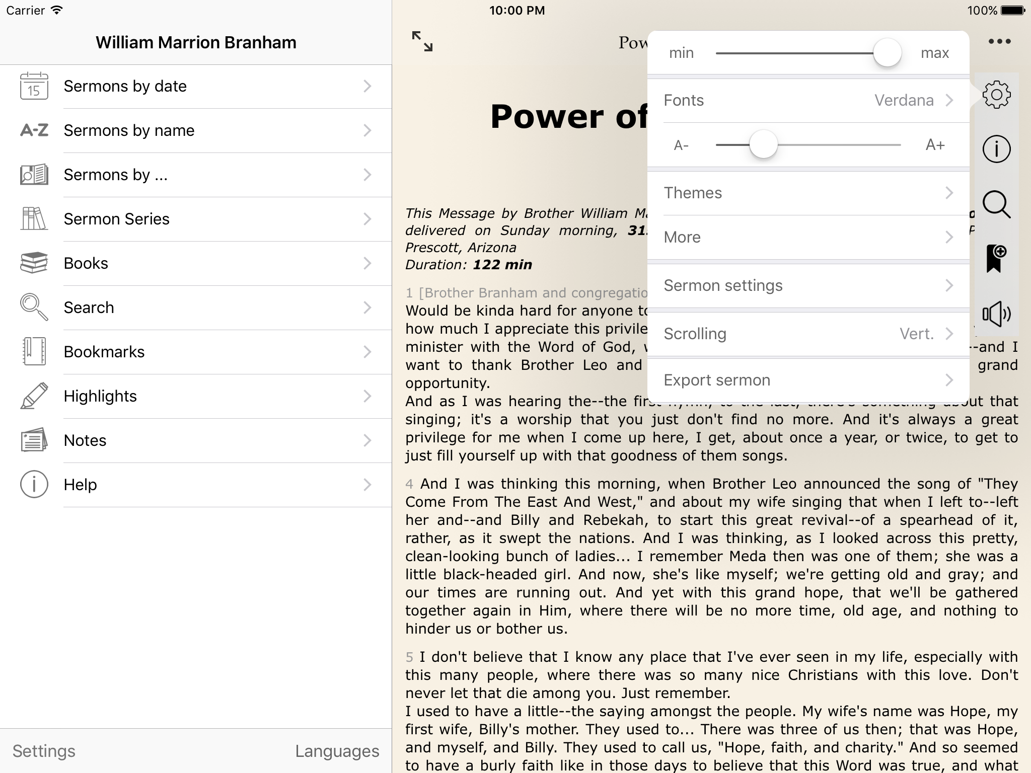Tap the Highlights marker pen icon
The width and height of the screenshot is (1031, 773).
tap(34, 396)
